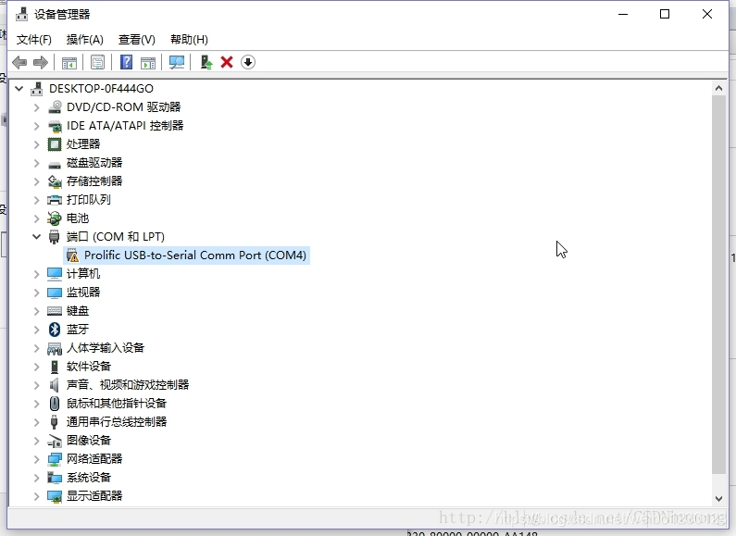Image resolution: width=736 pixels, height=536 pixels.
Task: Select the 电池 category
Action: click(78, 218)
